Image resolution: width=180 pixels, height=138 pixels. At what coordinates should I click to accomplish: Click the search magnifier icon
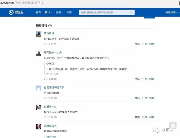click(131, 13)
